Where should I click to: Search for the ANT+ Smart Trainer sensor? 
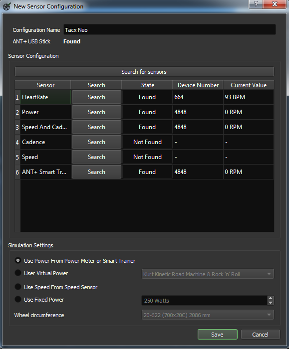pyautogui.click(x=96, y=172)
